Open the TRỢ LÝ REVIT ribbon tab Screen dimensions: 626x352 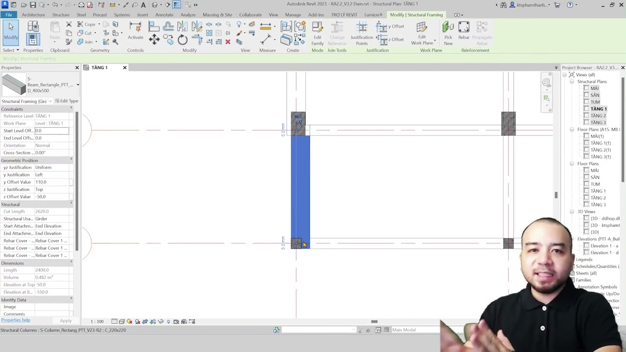pyautogui.click(x=344, y=15)
